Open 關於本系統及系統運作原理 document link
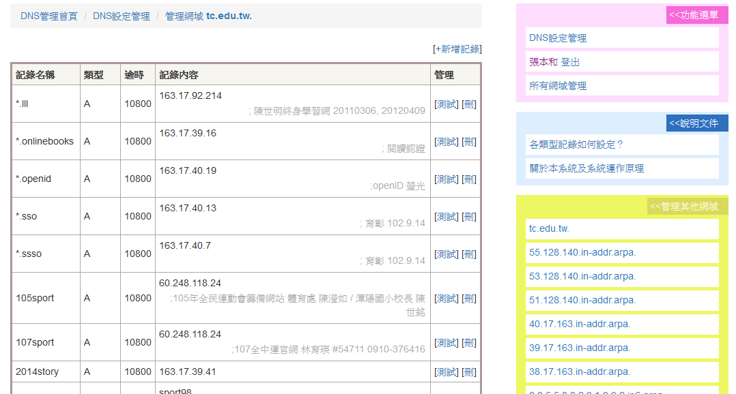 586,168
